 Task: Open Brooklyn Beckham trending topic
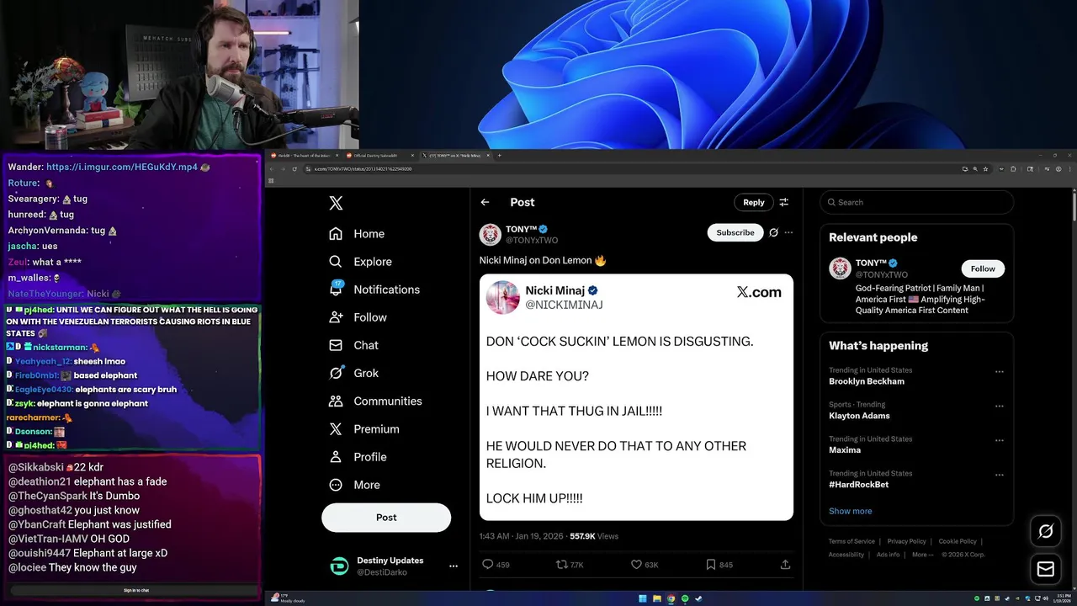[x=867, y=381]
